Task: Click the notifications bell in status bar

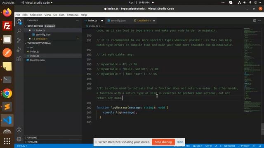Action: (260, 146)
